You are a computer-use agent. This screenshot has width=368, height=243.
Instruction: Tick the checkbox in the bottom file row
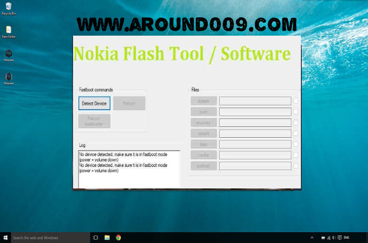[295, 166]
